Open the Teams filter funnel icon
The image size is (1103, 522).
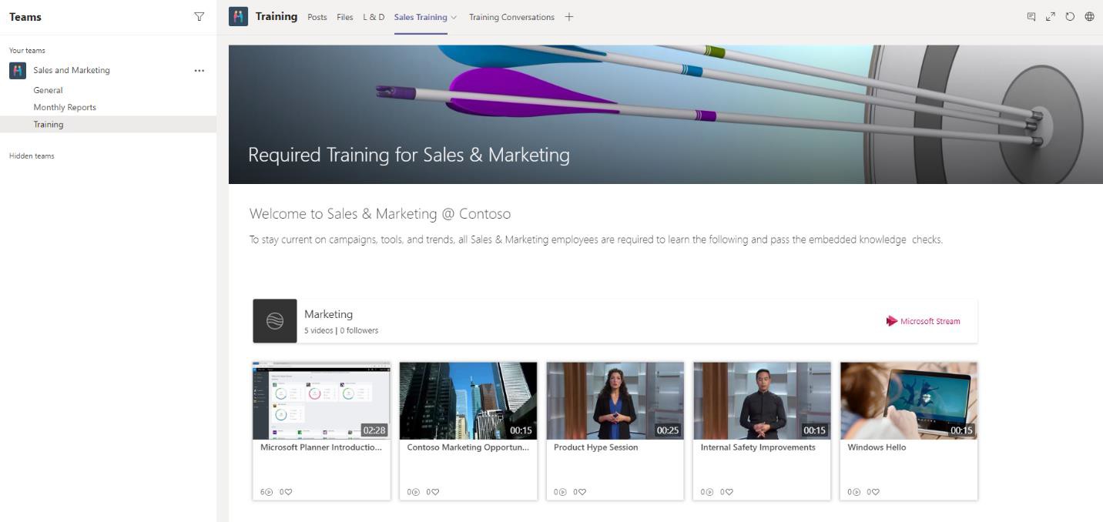199,17
